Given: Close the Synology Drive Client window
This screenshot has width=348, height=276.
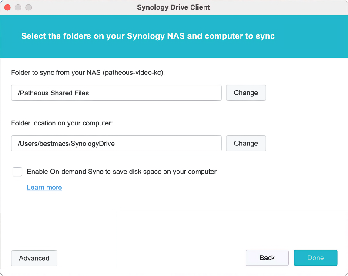Looking at the screenshot, I should click(7, 7).
